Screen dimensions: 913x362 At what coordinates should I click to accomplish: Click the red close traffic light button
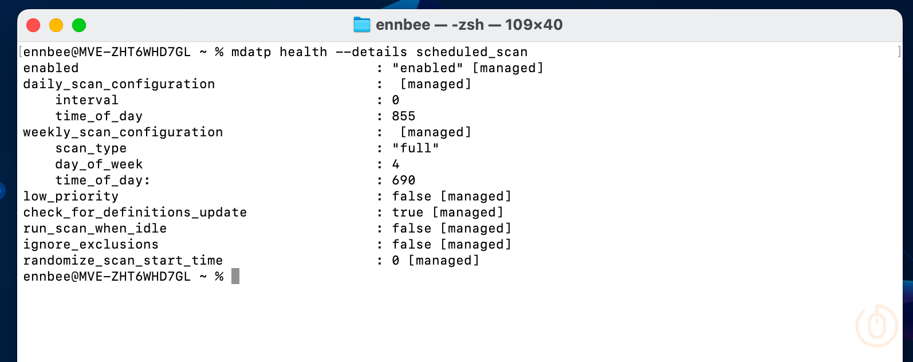tap(33, 25)
